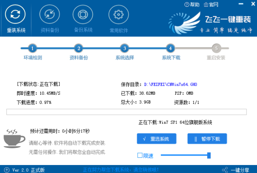Click the speed limit slider handle
This screenshot has width=257, height=173.
click(209, 155)
